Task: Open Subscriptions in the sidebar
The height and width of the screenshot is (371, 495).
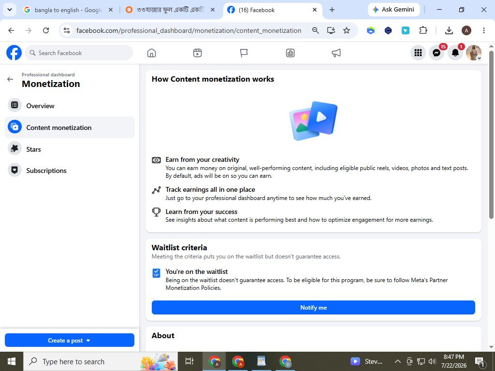Action: (x=70, y=171)
